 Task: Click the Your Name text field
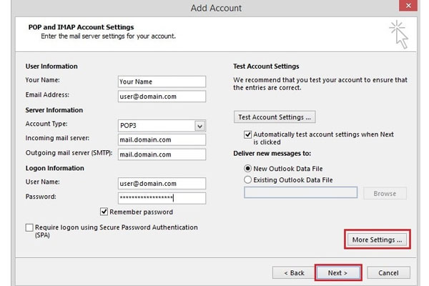(162, 82)
